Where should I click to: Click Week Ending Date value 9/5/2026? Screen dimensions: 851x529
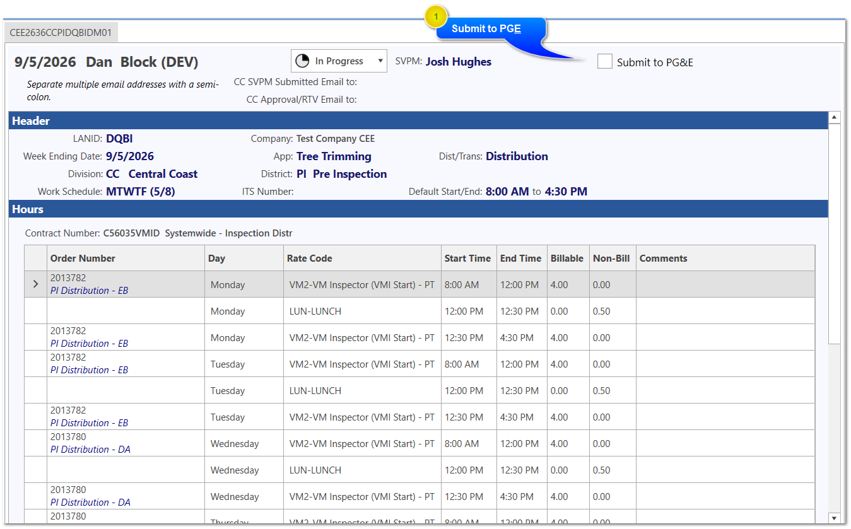pyautogui.click(x=130, y=156)
